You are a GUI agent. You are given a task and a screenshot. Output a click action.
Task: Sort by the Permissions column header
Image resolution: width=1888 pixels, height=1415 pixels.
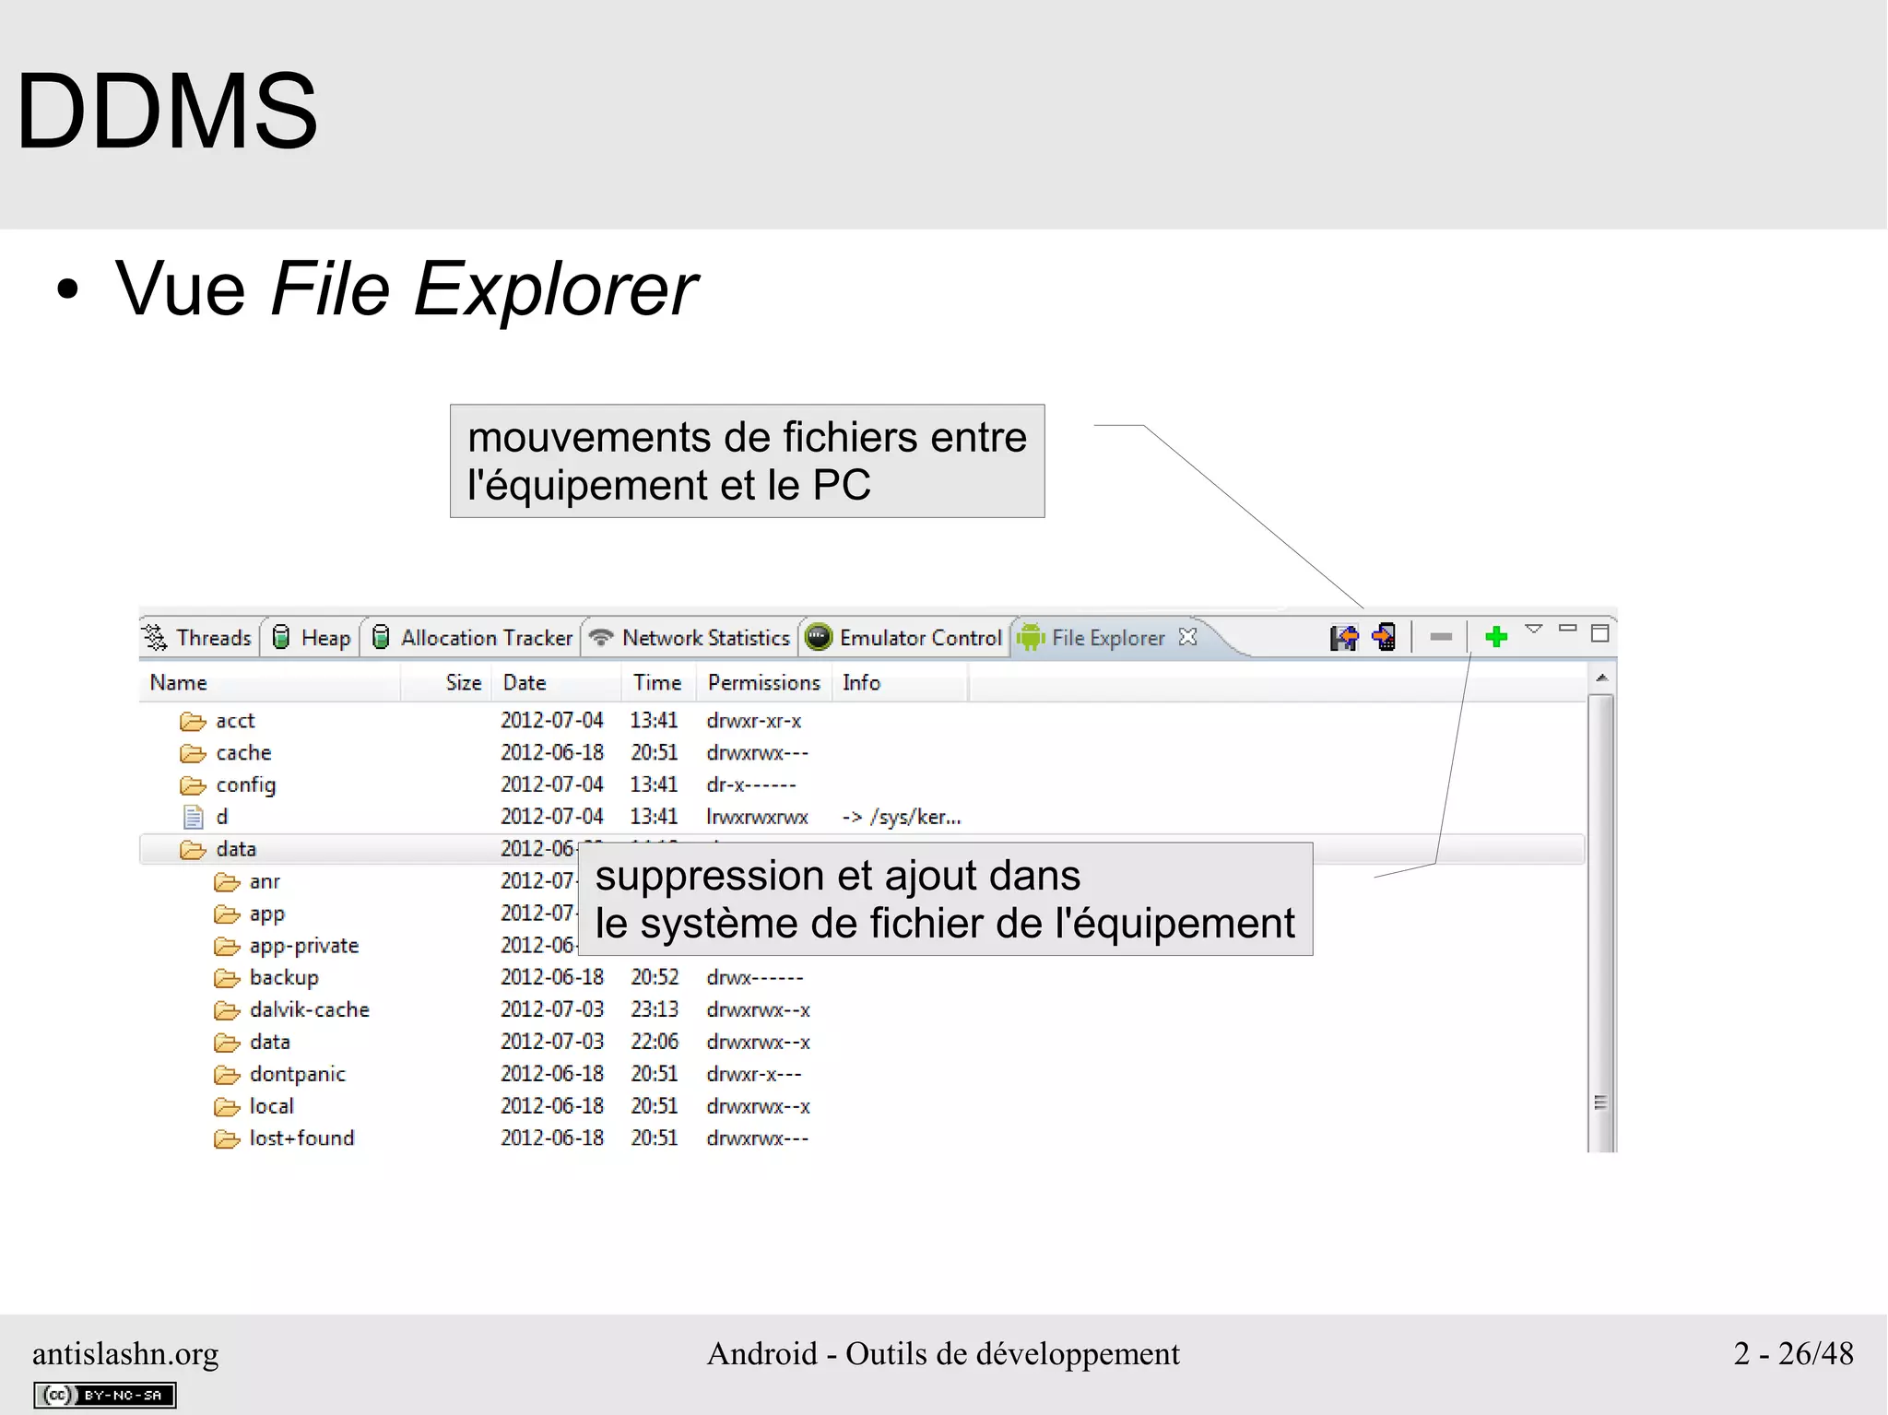pyautogui.click(x=764, y=683)
